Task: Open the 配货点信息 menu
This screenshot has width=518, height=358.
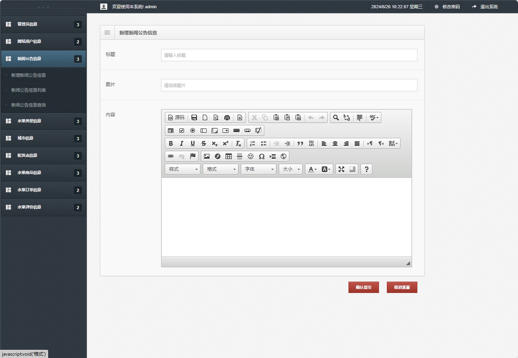Action: (43, 155)
